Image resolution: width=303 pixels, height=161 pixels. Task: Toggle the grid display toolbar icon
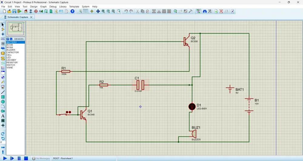coord(85,11)
